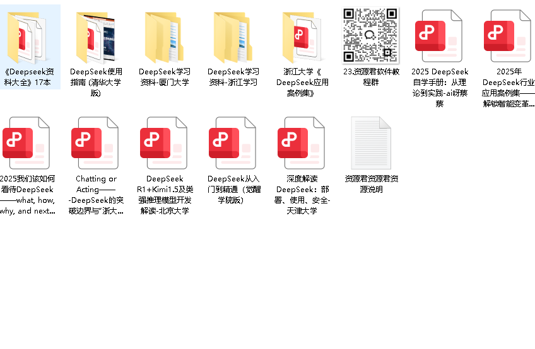The height and width of the screenshot is (349, 535).
Task: Click the file name 资源君资源君资源说明
Action: pos(371,184)
